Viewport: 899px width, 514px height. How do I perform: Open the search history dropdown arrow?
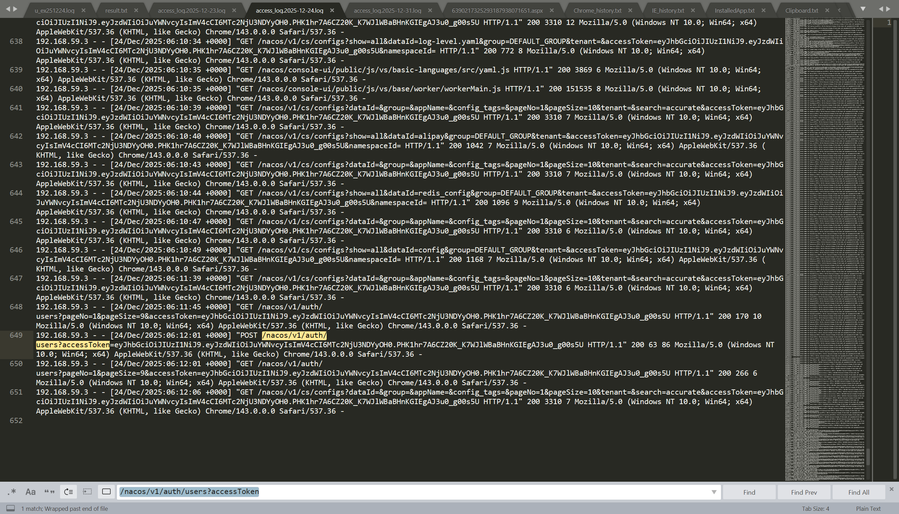[714, 492]
